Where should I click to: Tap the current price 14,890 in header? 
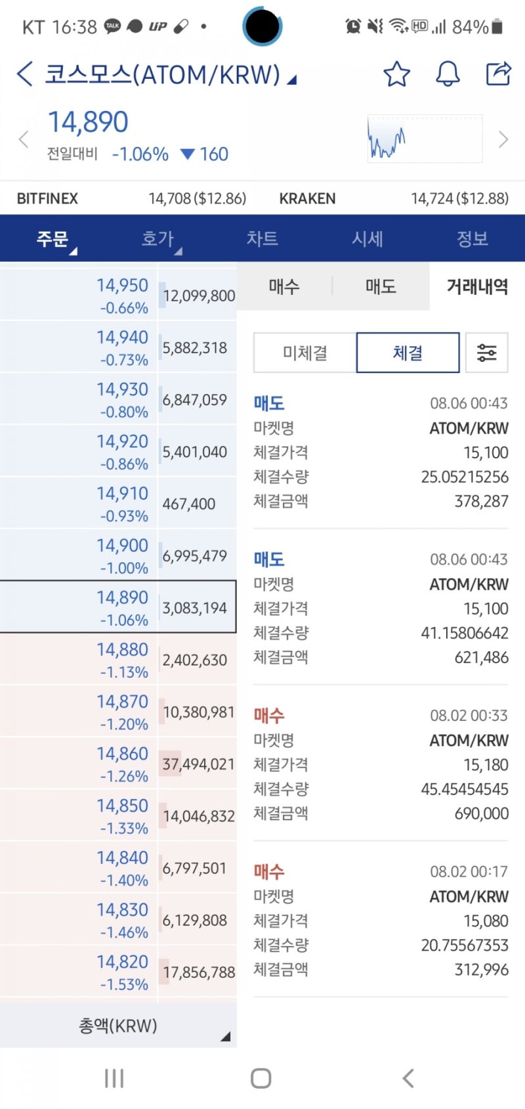pyautogui.click(x=88, y=122)
